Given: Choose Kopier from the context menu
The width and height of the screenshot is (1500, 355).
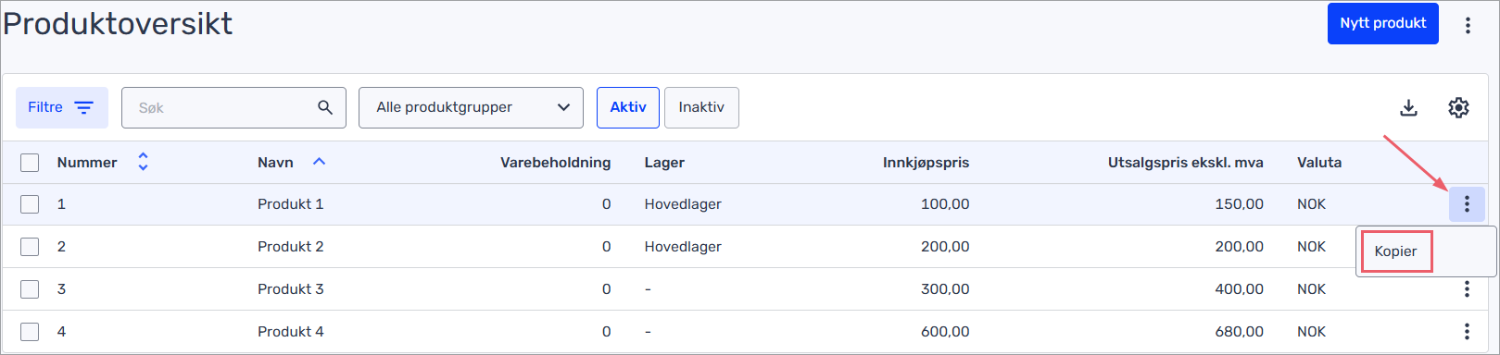Looking at the screenshot, I should [x=1395, y=251].
